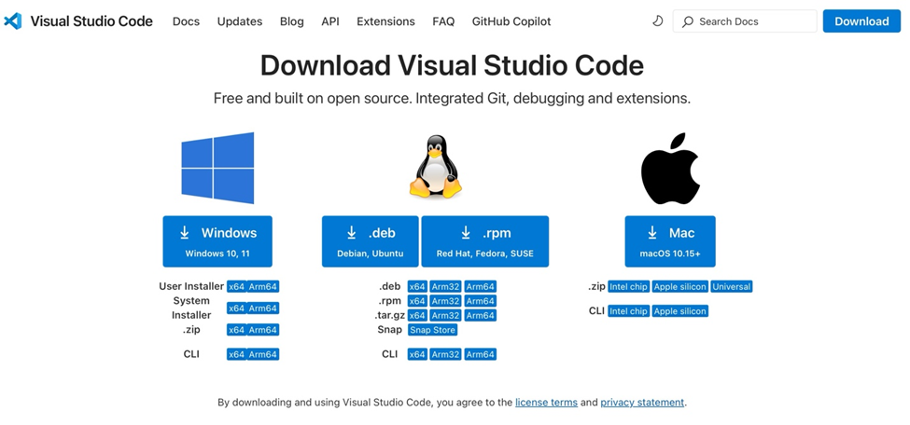The height and width of the screenshot is (425, 910).
Task: Click the .tar.gz label in Linux list
Action: (388, 315)
